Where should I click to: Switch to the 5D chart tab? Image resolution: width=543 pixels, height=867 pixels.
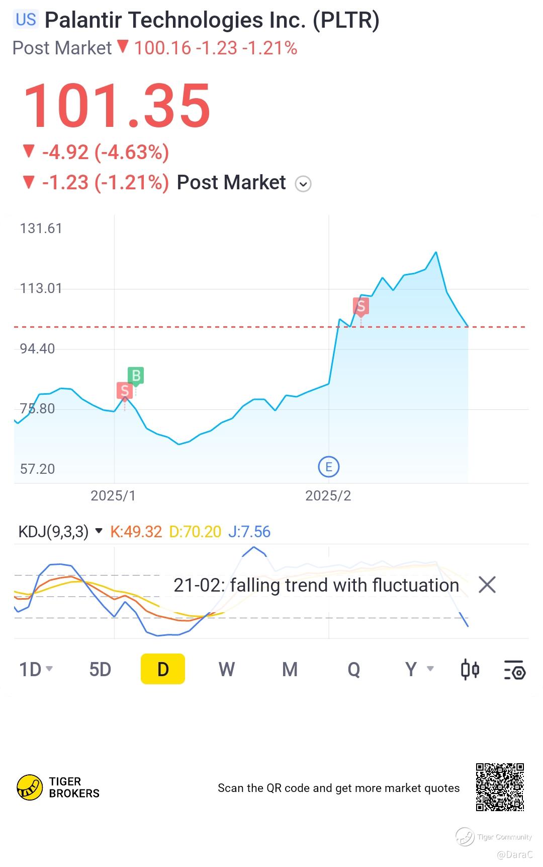(100, 670)
